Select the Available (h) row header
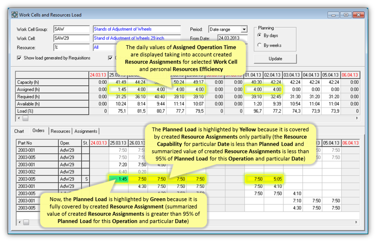376x242 pixels. pyautogui.click(x=52, y=104)
